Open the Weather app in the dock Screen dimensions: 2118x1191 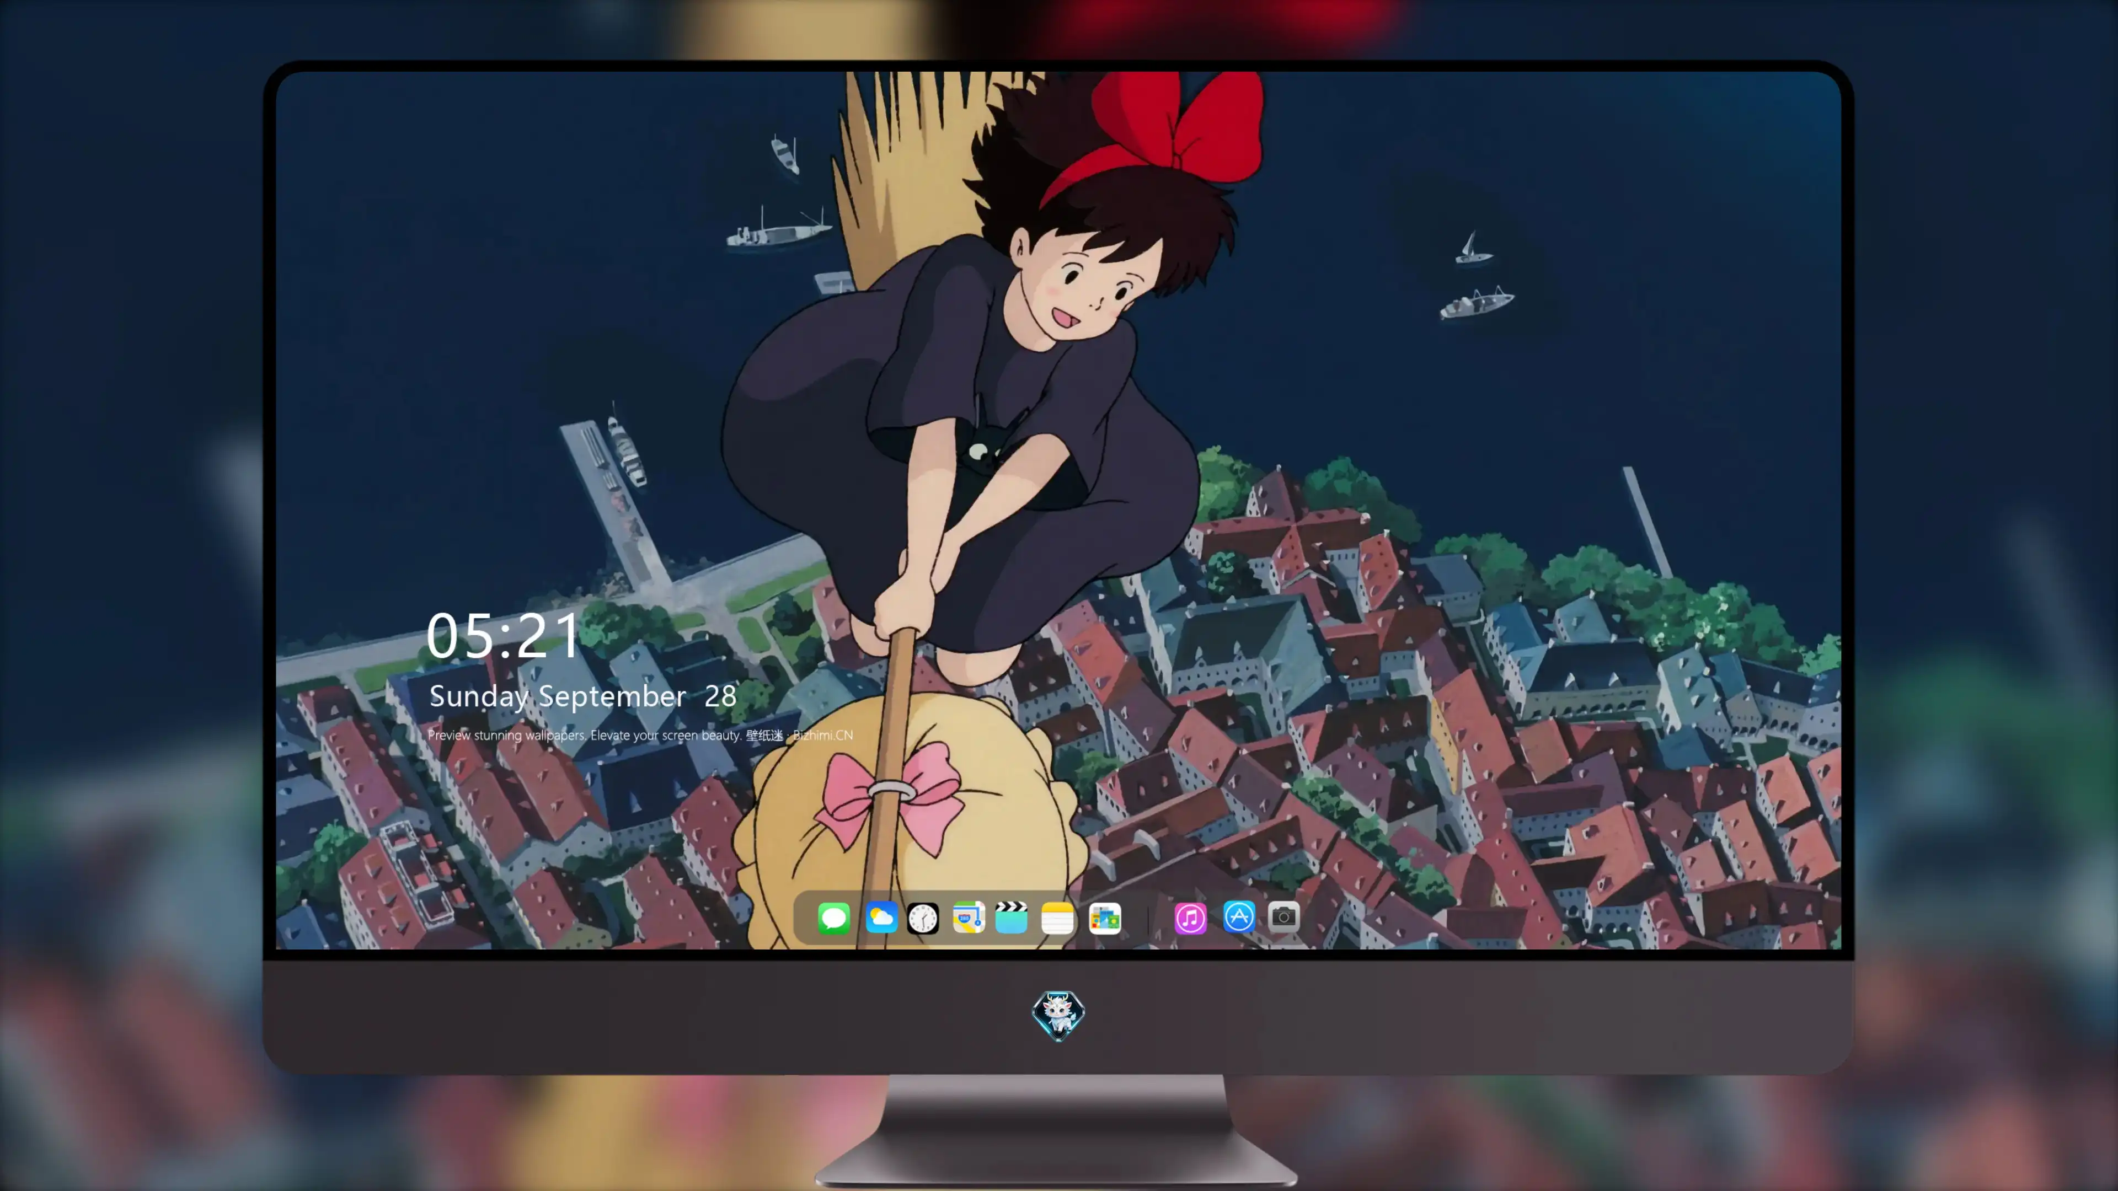pos(881,918)
